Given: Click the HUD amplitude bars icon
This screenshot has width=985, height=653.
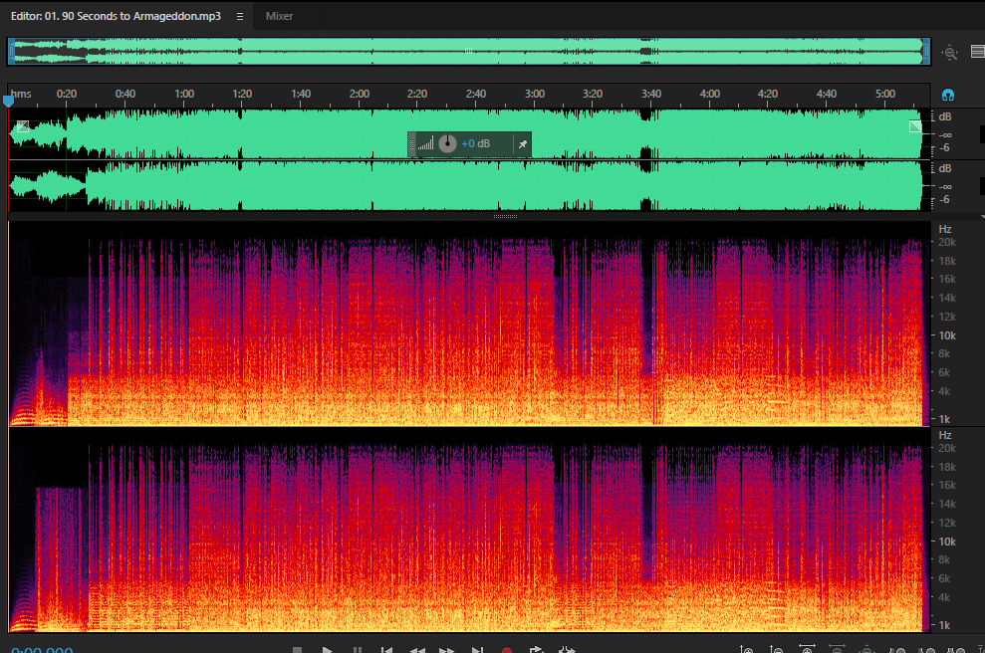Looking at the screenshot, I should (x=426, y=143).
